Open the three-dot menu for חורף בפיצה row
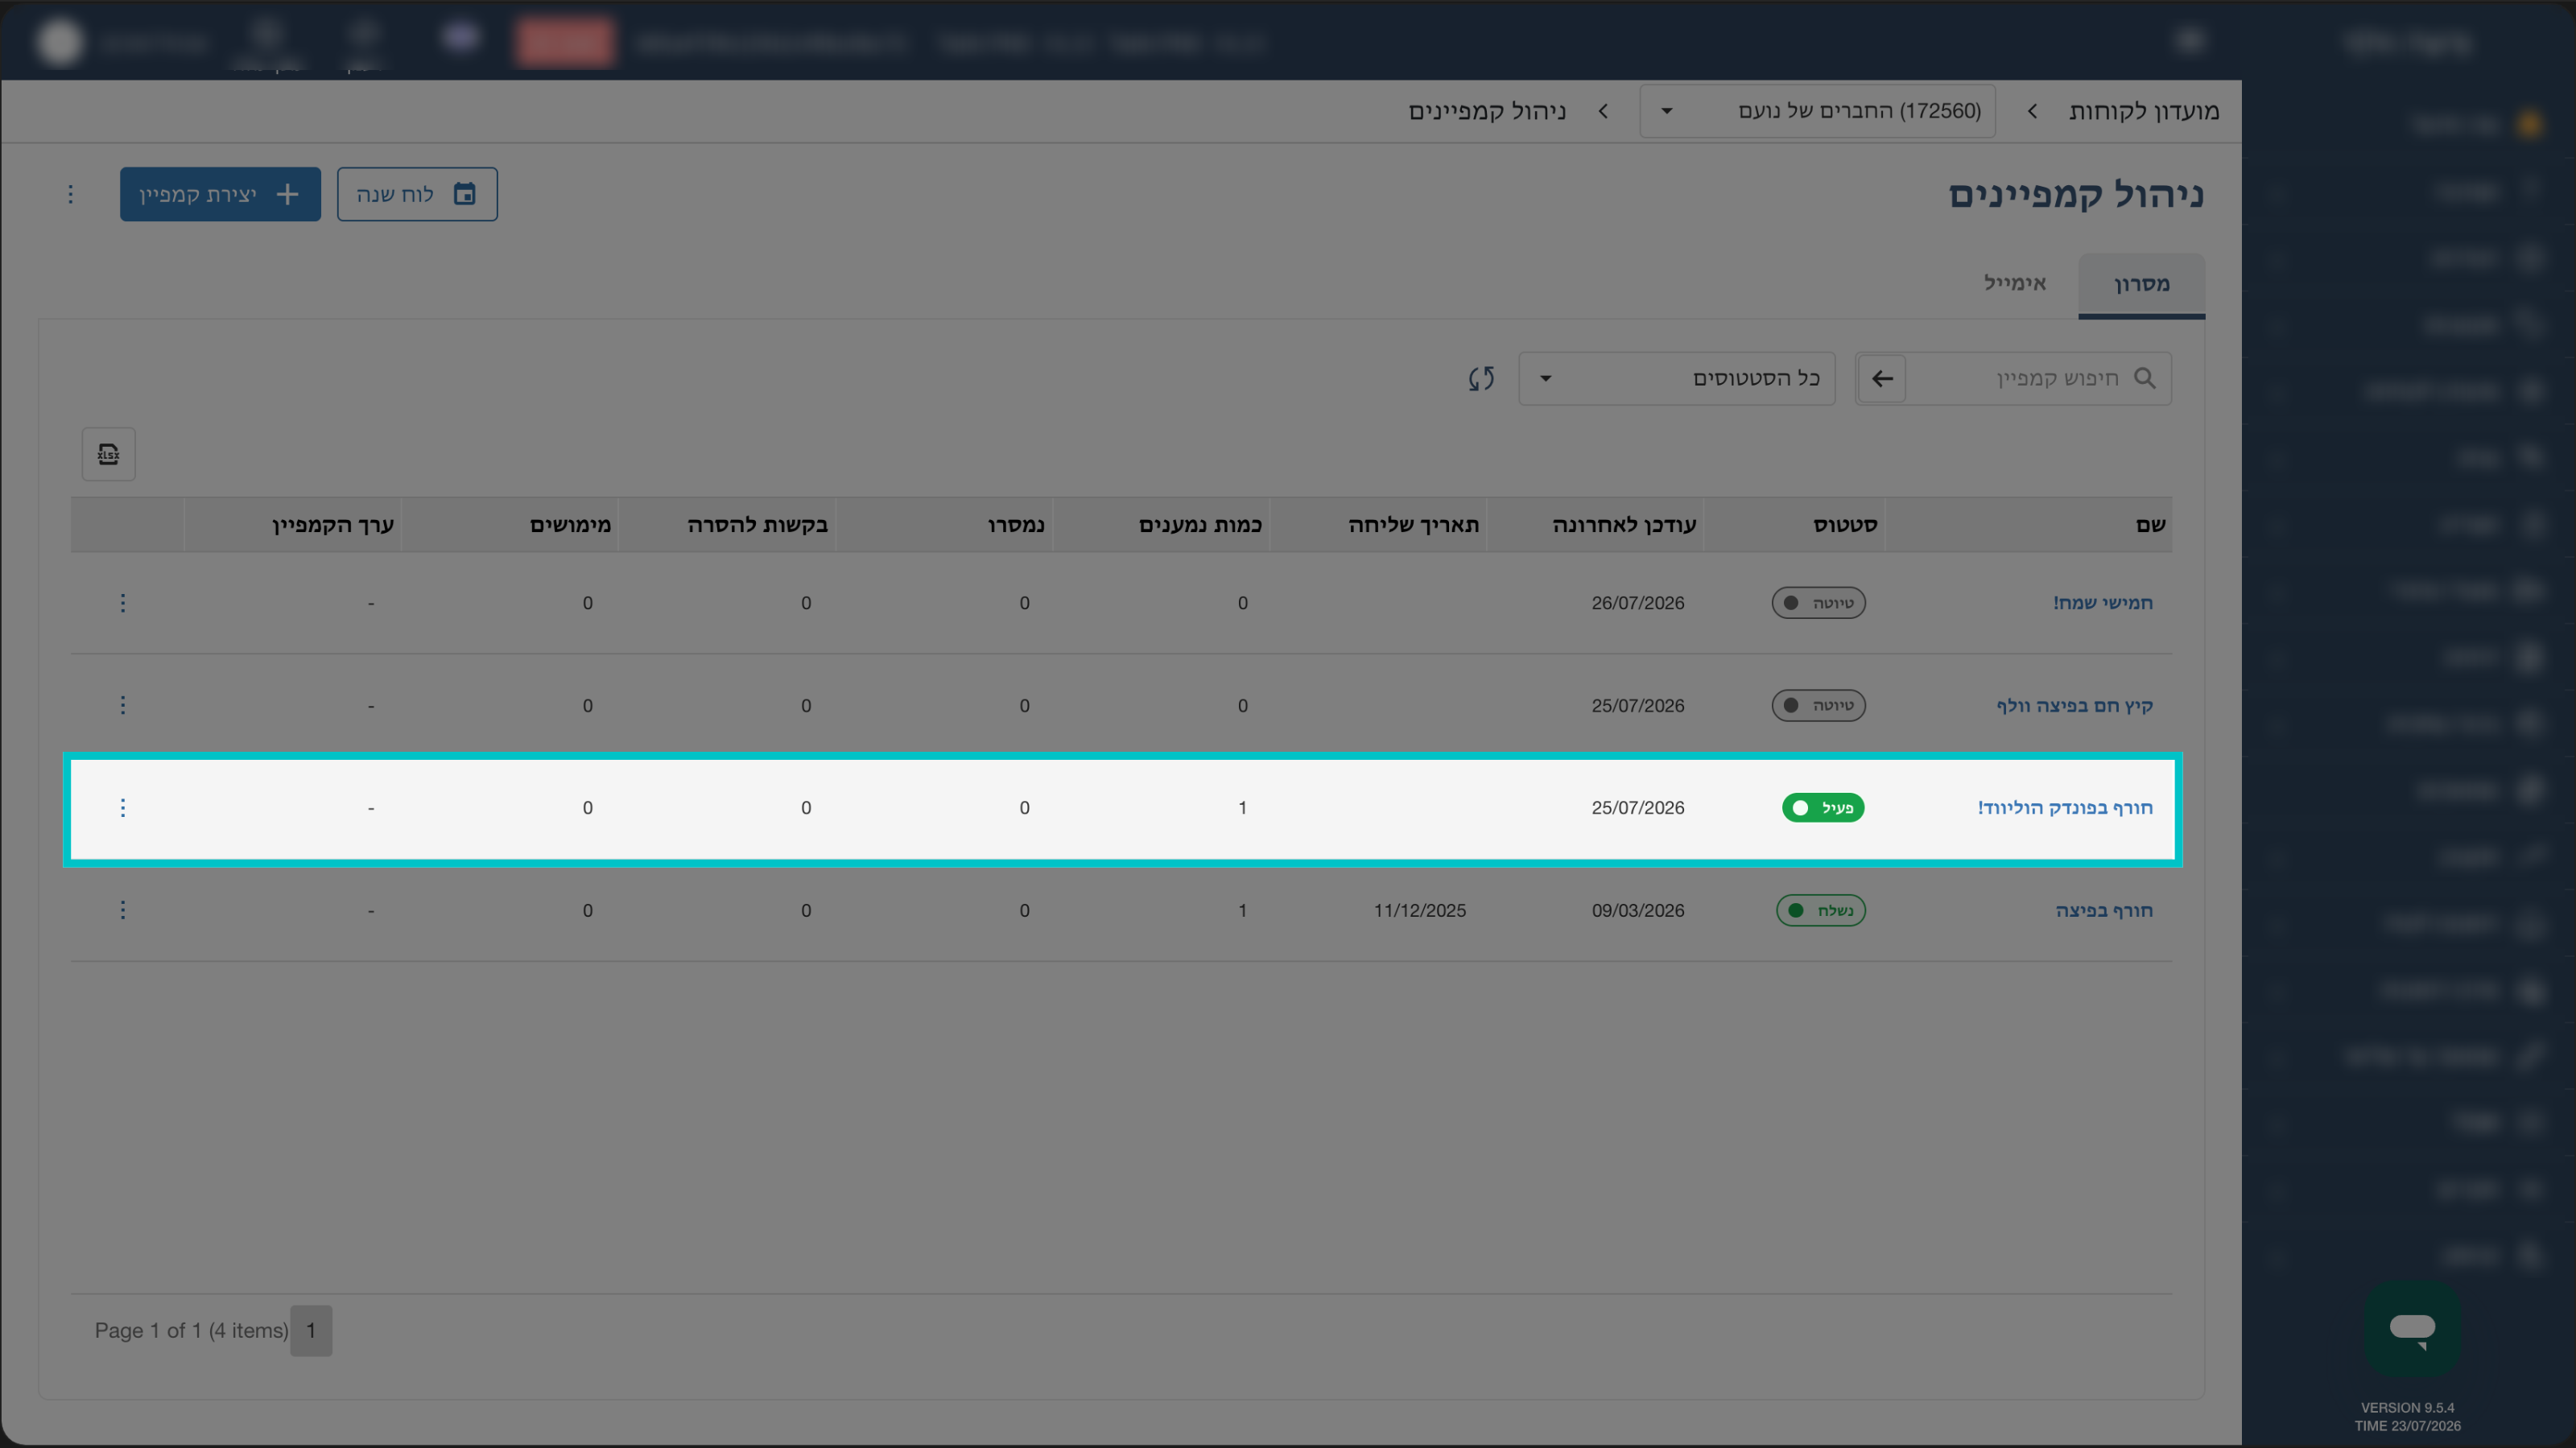Screen dimensions: 2576x1448 click(x=123, y=910)
